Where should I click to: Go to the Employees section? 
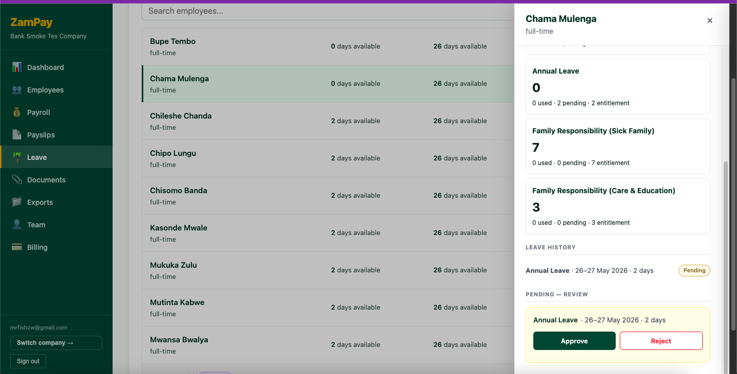(56, 90)
